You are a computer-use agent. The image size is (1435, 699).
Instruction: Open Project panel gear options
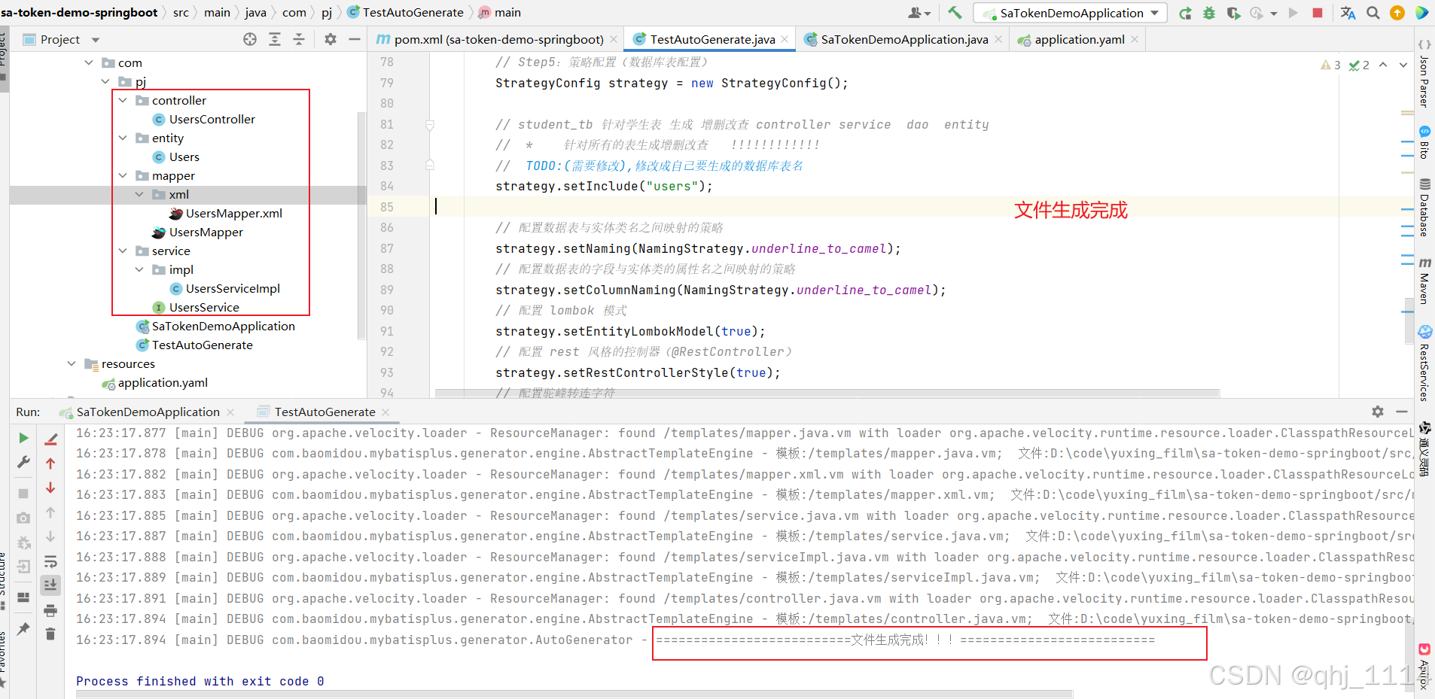click(x=331, y=39)
